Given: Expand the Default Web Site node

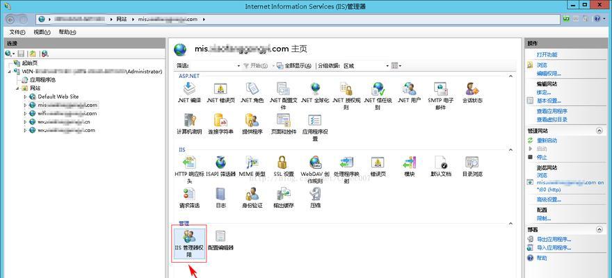Looking at the screenshot, I should tap(26, 97).
